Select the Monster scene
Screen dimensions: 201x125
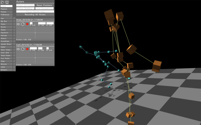click(7, 64)
